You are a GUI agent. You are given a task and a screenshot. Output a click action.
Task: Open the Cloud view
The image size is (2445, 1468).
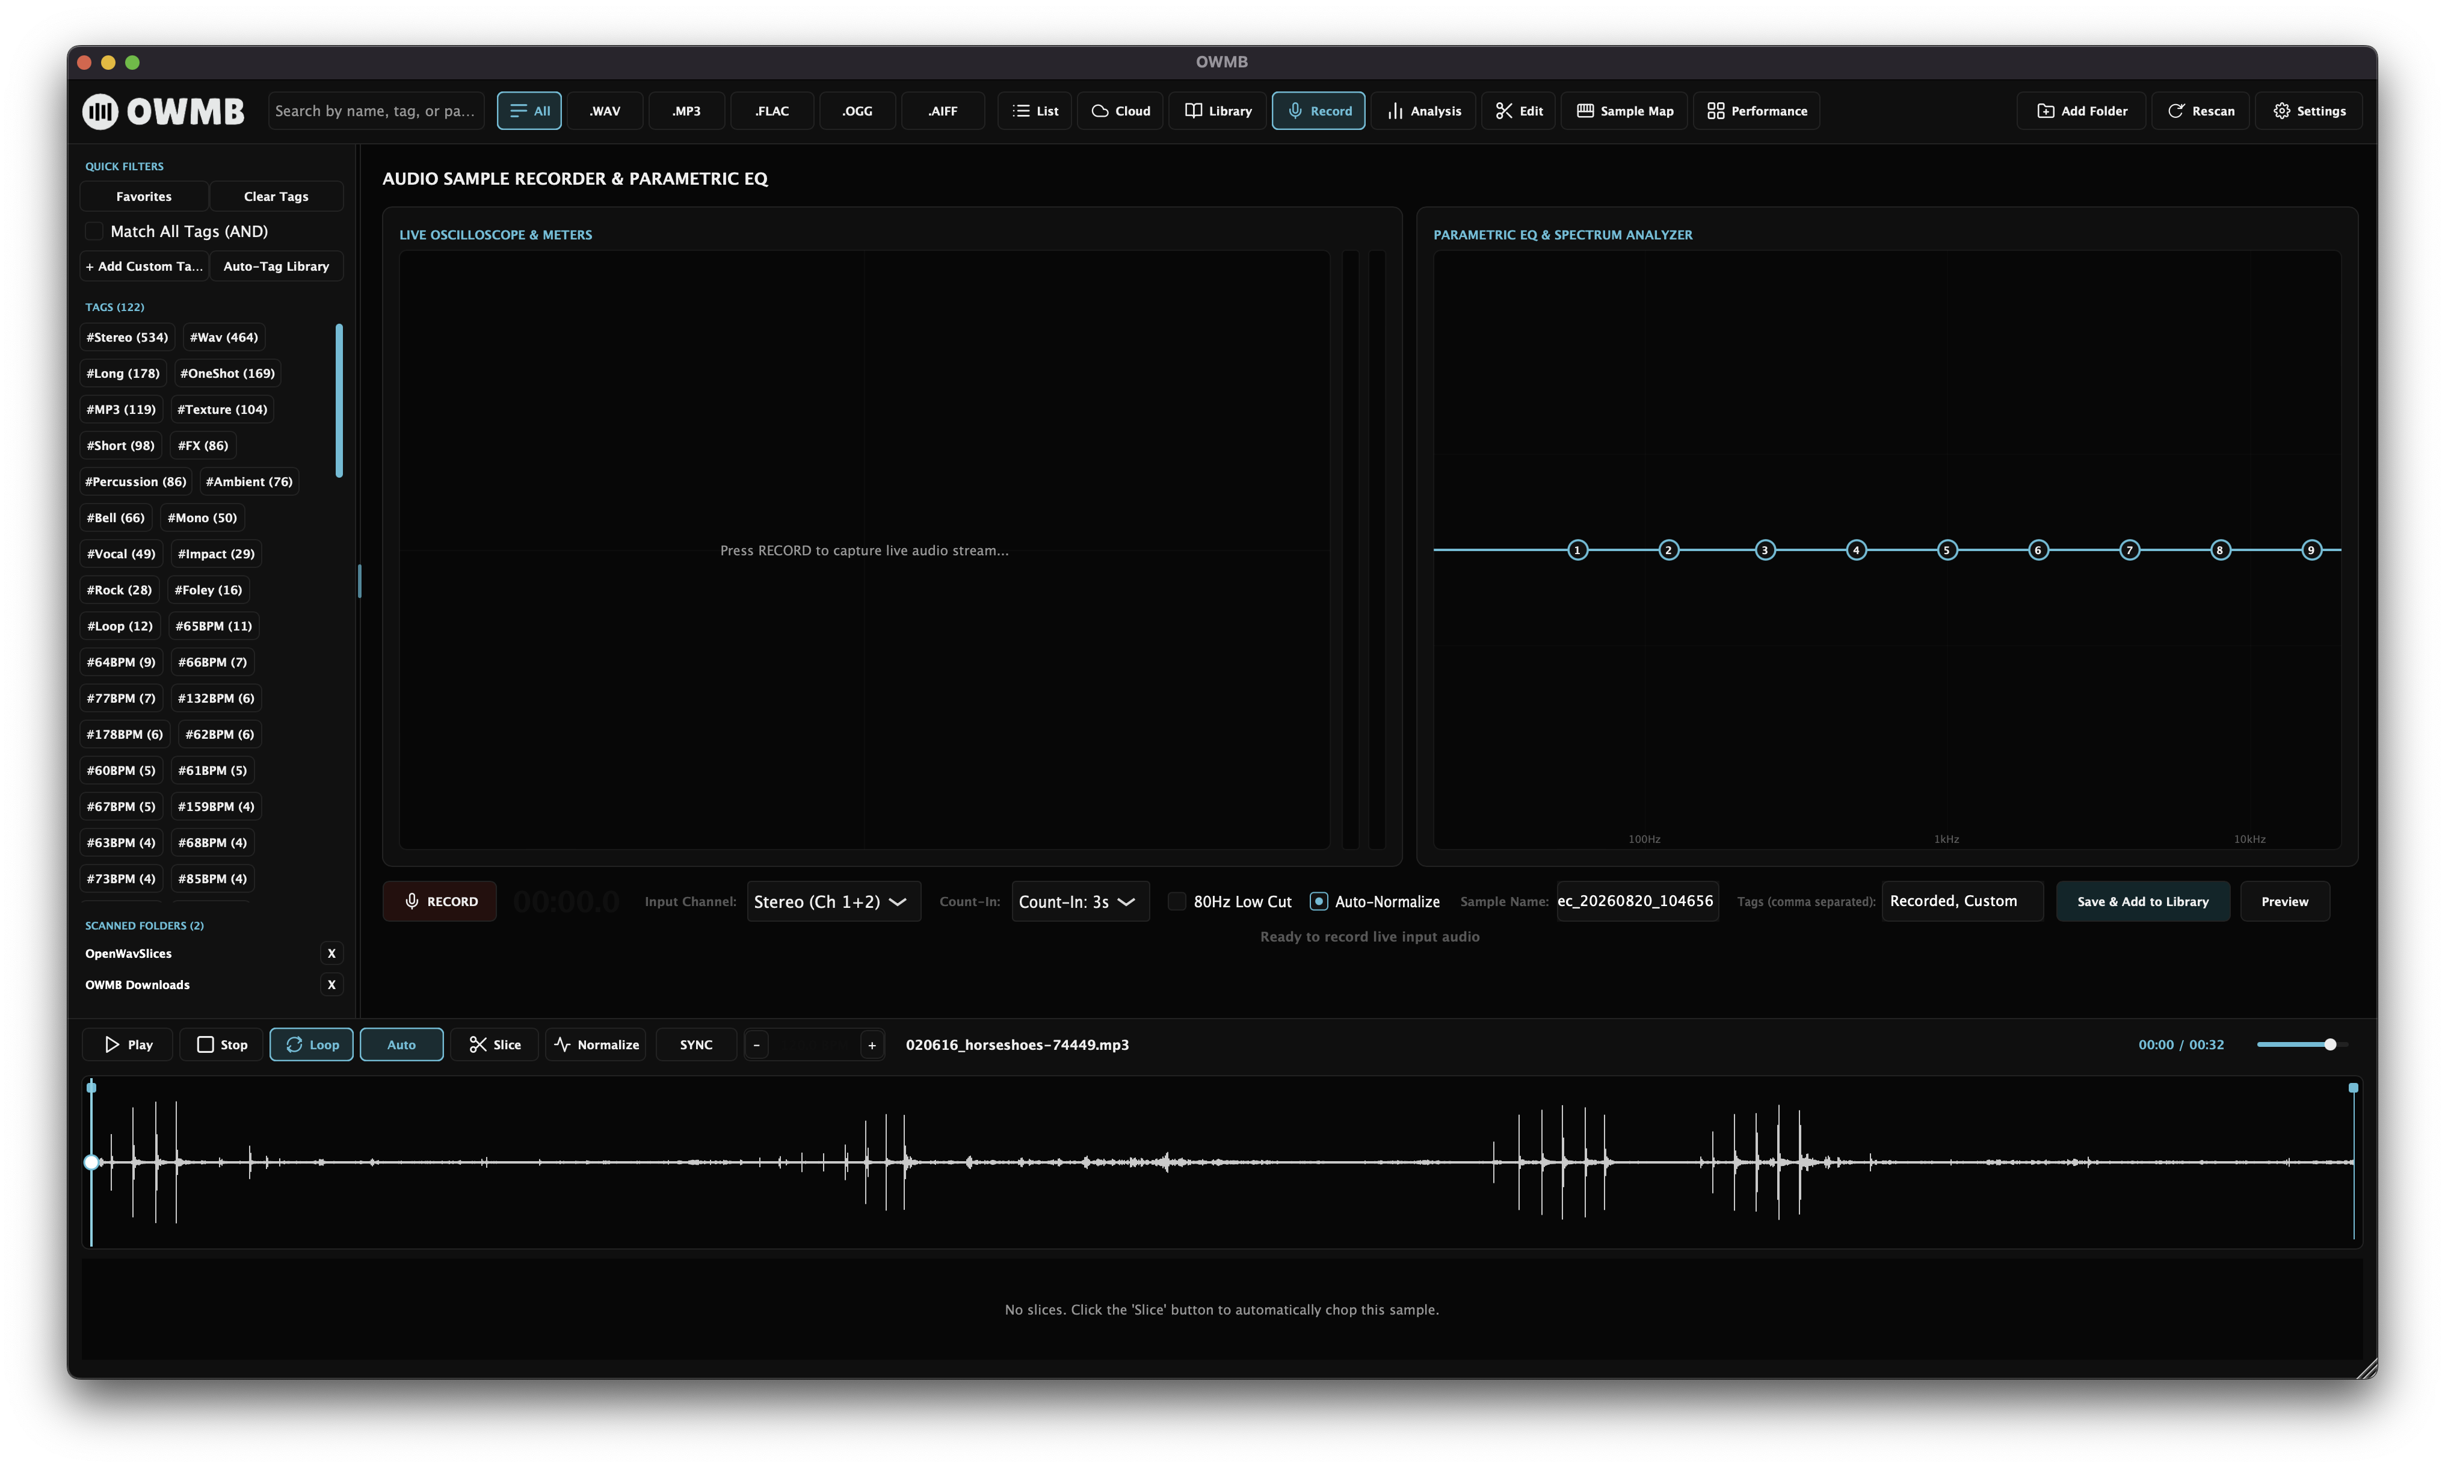tap(1121, 111)
